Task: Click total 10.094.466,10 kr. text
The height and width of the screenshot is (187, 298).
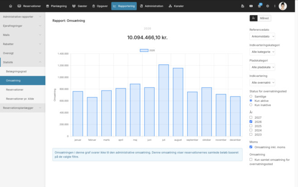Action: pos(147,38)
